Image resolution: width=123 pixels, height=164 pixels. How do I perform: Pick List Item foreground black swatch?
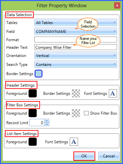[33, 142]
